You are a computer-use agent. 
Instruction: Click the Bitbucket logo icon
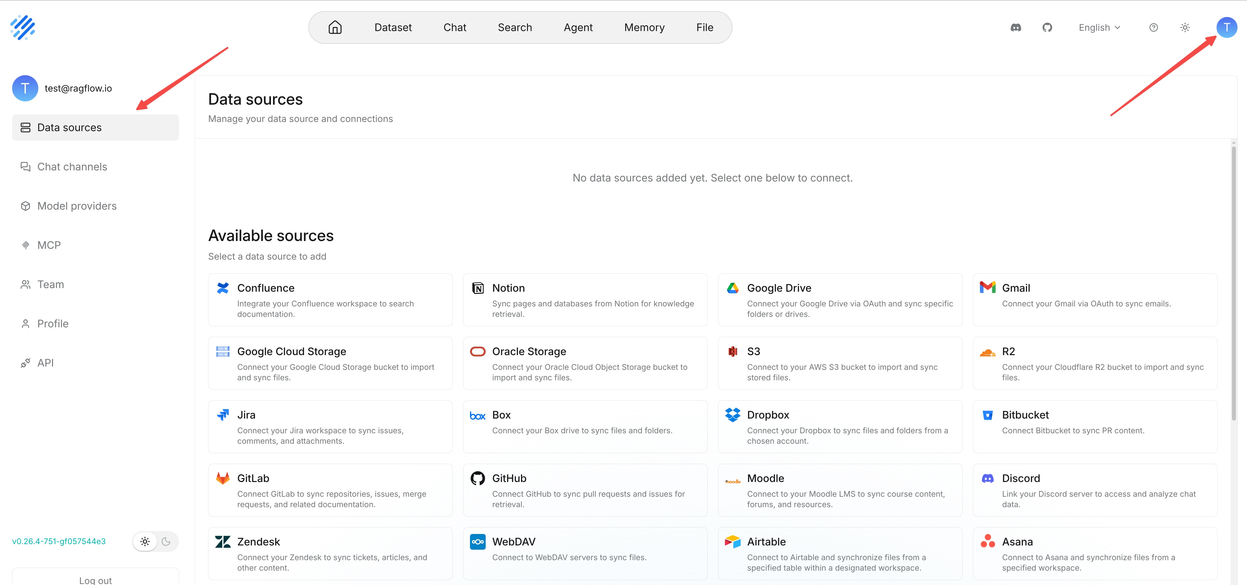coord(987,415)
